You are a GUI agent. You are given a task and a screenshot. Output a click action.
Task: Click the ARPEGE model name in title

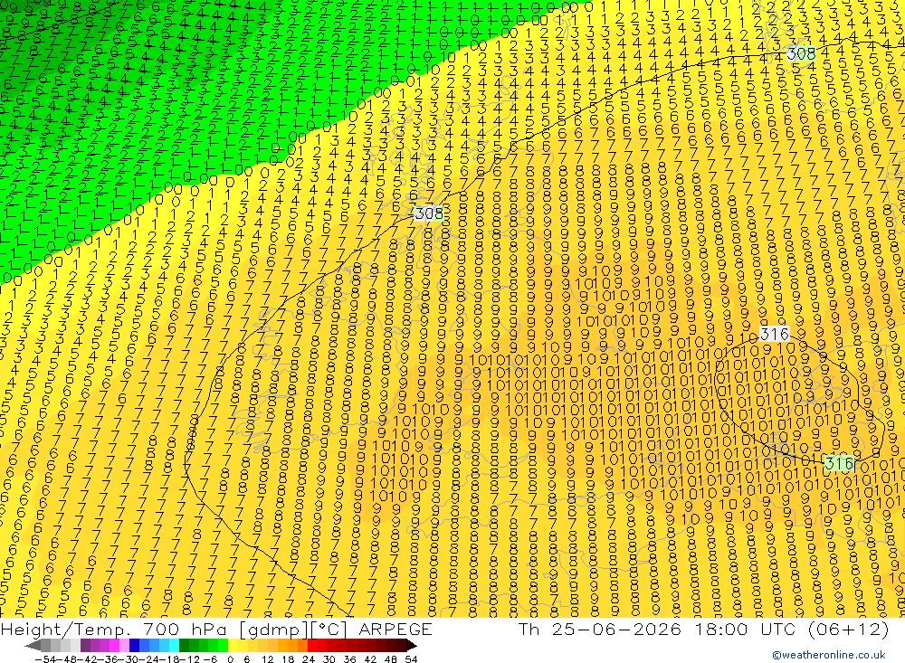click(x=395, y=629)
